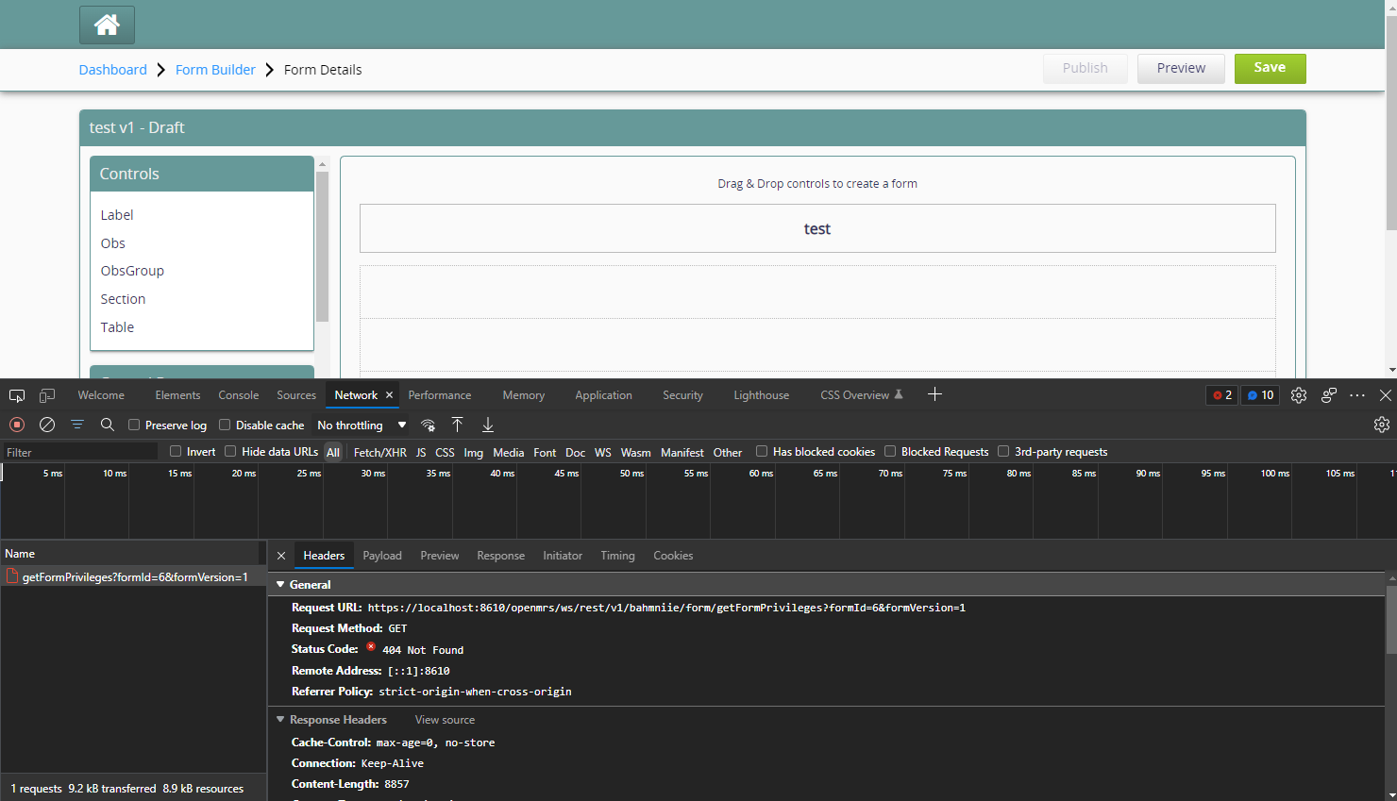Open DevTools settings gear
Viewport: 1397px width, 801px height.
tap(1299, 395)
